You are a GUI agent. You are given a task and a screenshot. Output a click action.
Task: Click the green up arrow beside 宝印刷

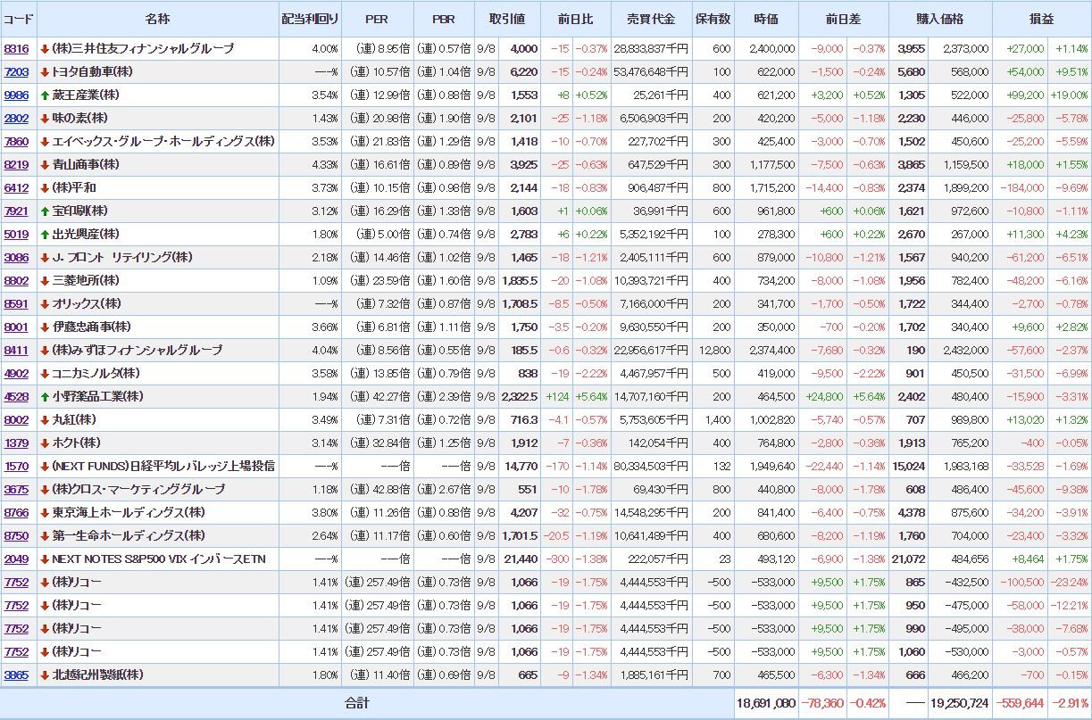coord(45,211)
